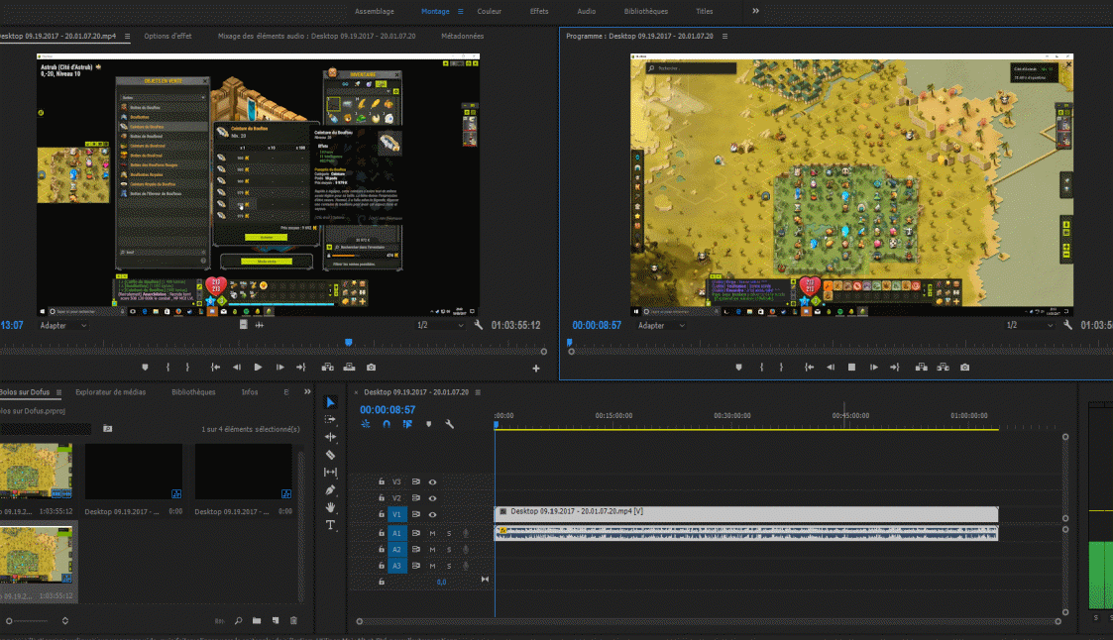The width and height of the screenshot is (1113, 640).
Task: Mark Out point in the Program monitor
Action: (782, 367)
